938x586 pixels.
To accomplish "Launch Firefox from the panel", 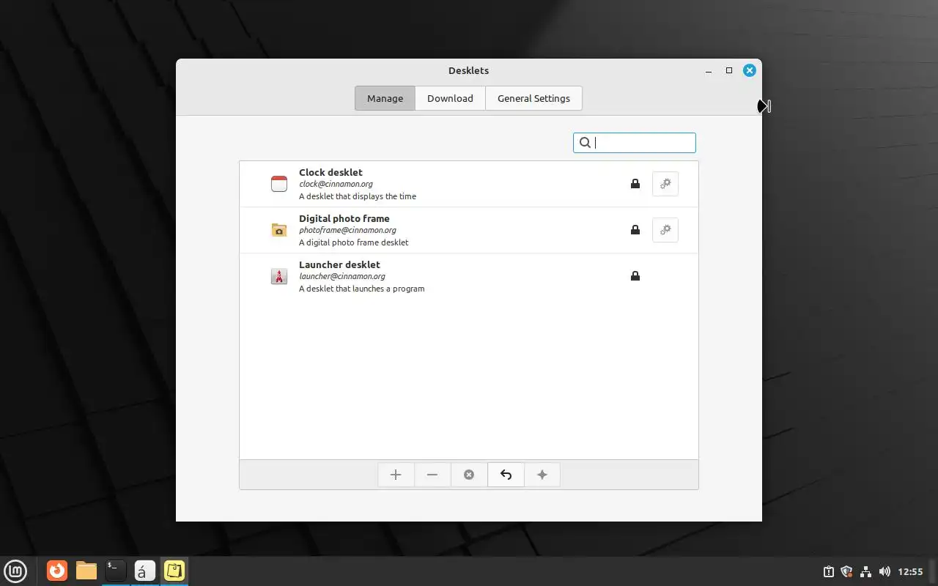I will click(x=57, y=571).
